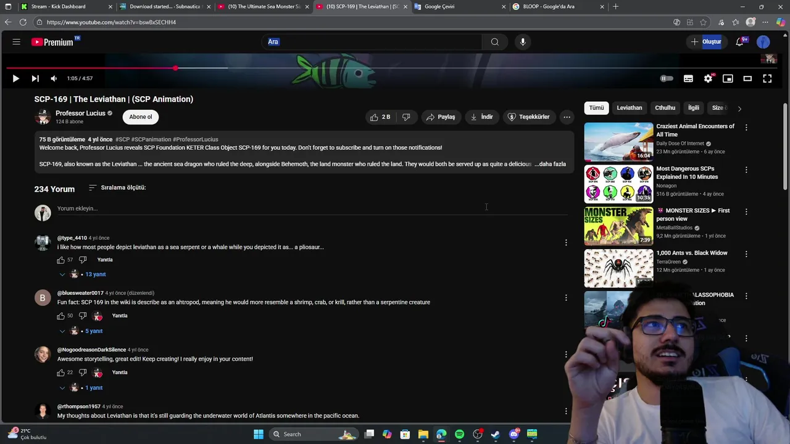Start voice search with microphone icon
The width and height of the screenshot is (790, 444).
click(523, 42)
